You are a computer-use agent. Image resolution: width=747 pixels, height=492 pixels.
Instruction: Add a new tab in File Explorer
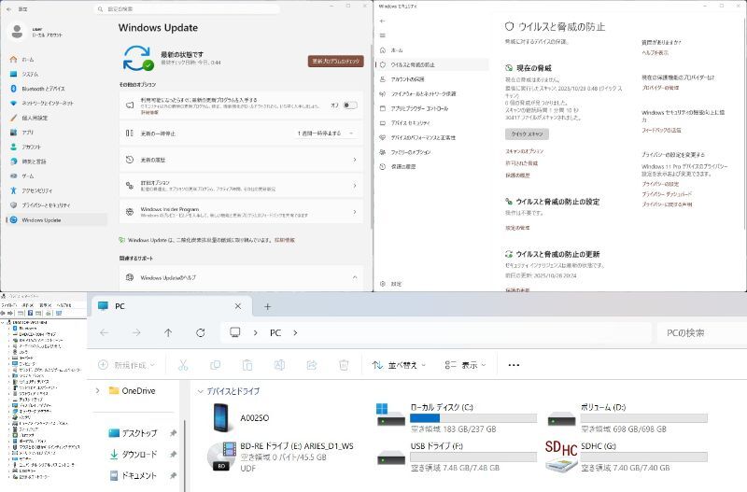[x=267, y=305]
